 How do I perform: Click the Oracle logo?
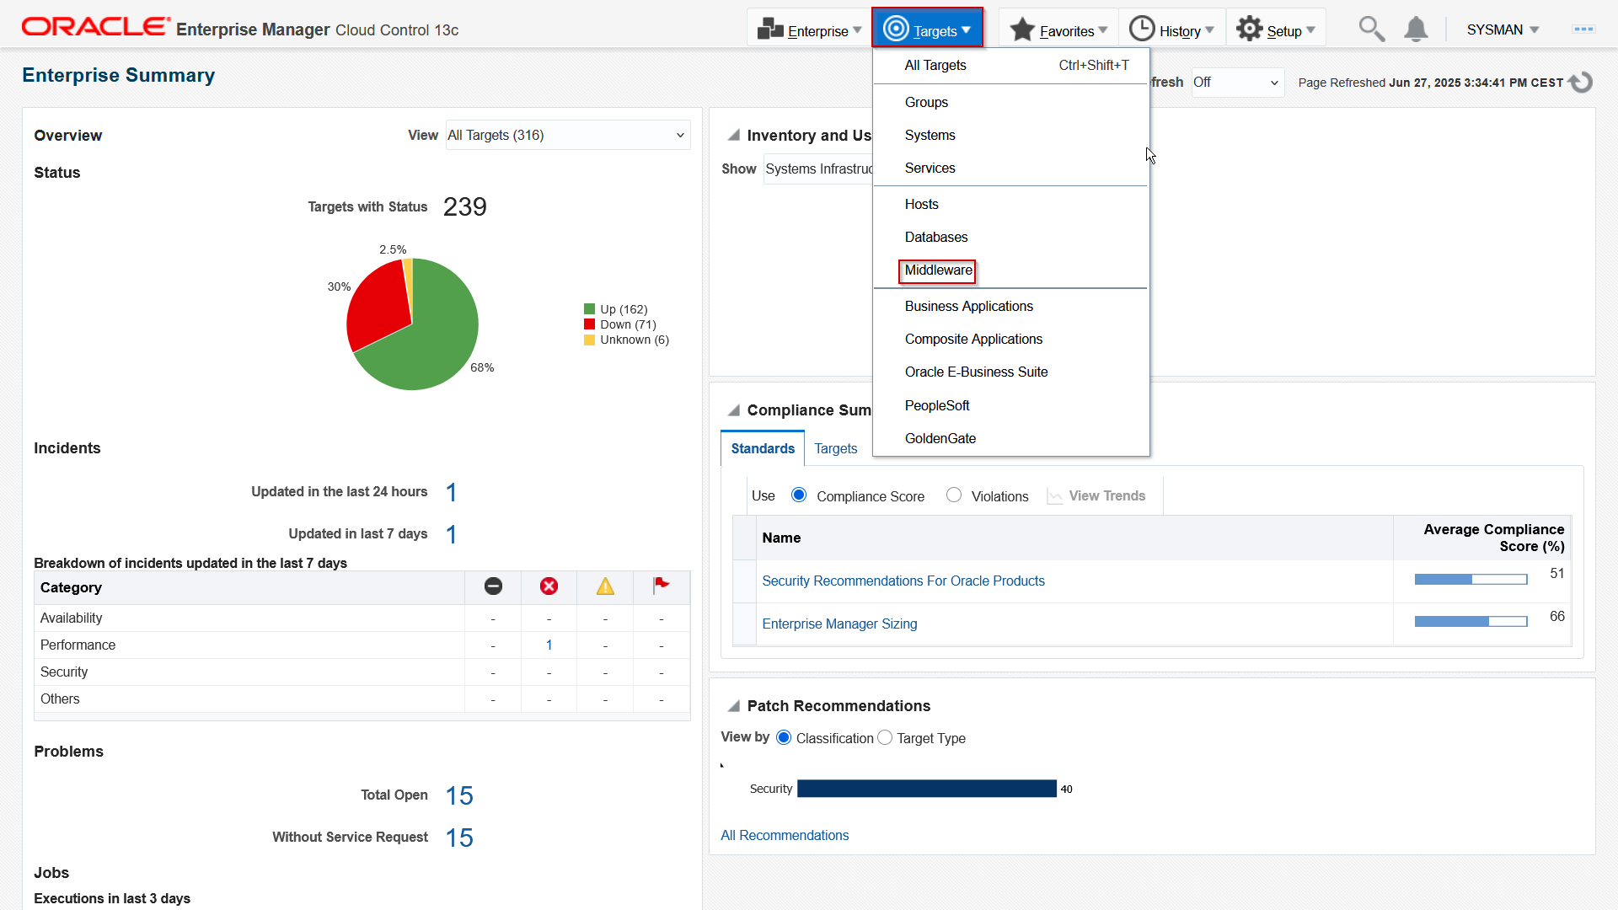95,28
